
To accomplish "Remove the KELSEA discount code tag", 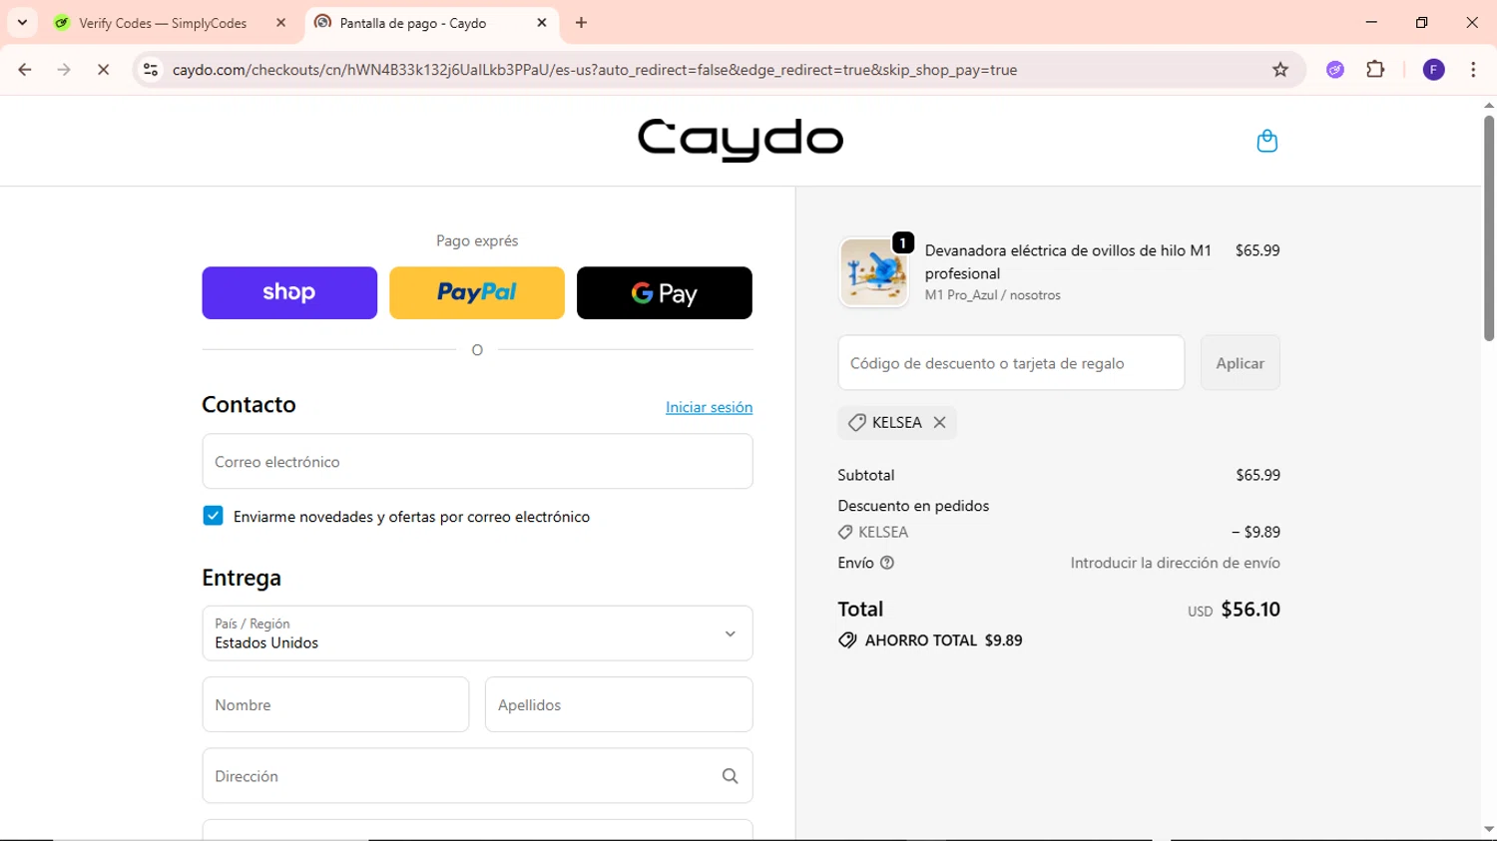I will pos(939,422).
